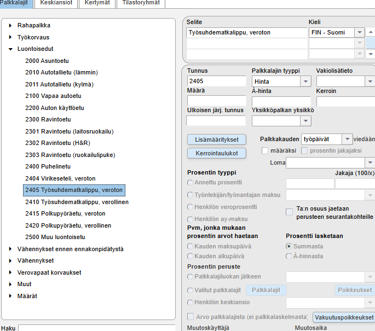Collapse the Luontoisedut tree node
This screenshot has height=331, width=375.
[10, 49]
